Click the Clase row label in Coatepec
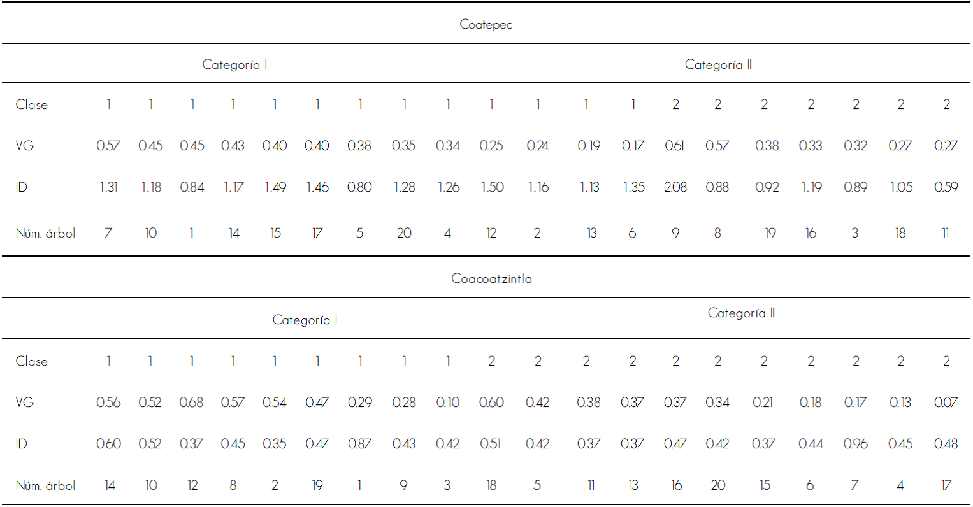973x507 pixels. pyautogui.click(x=31, y=104)
